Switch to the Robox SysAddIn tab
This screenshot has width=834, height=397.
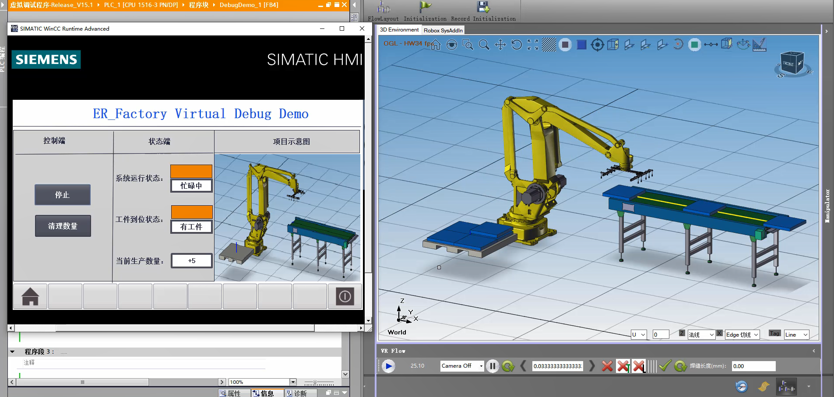(443, 30)
